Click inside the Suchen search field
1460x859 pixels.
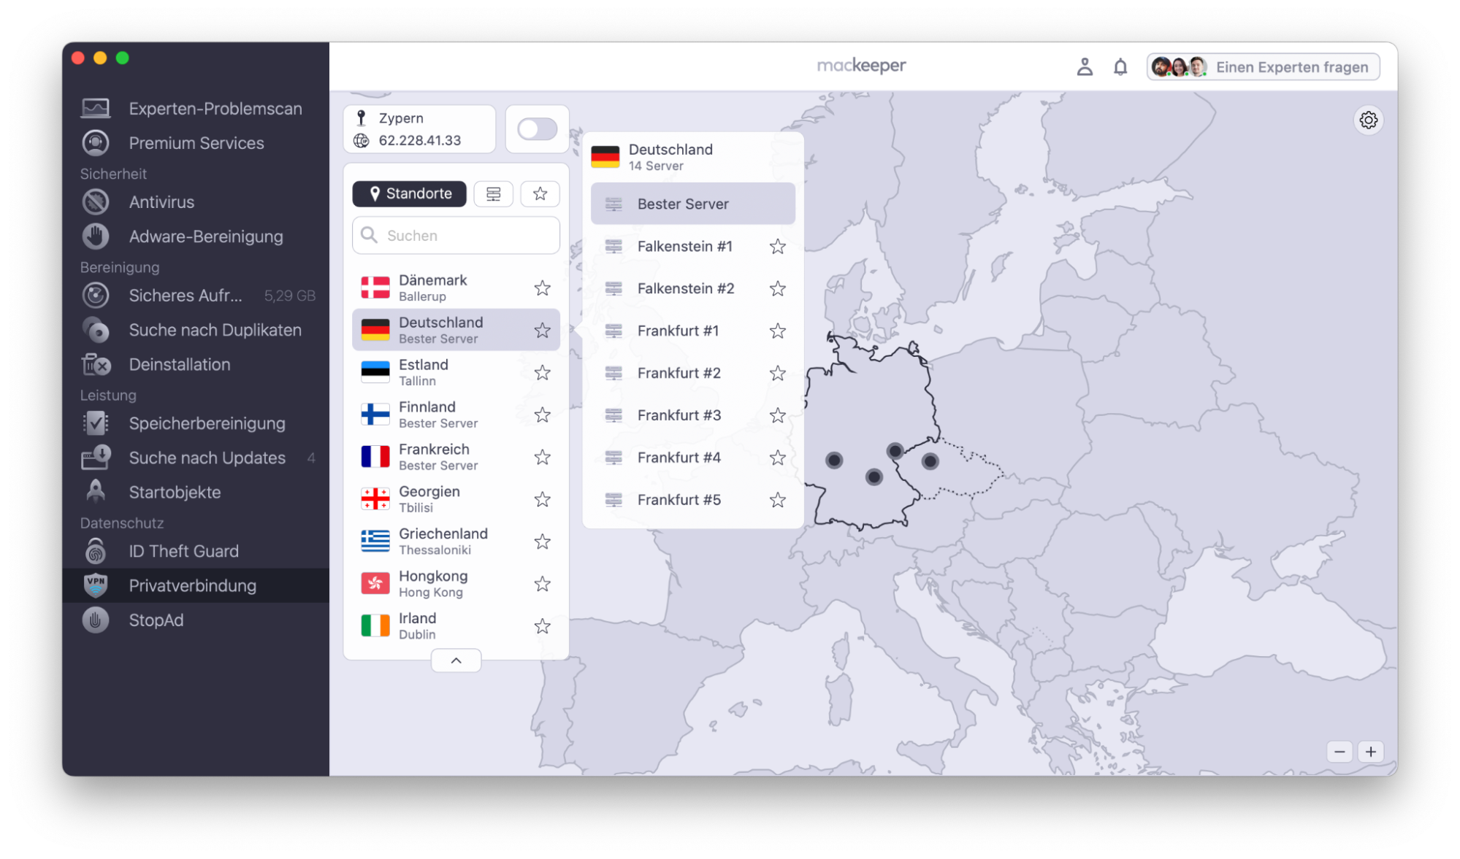455,235
